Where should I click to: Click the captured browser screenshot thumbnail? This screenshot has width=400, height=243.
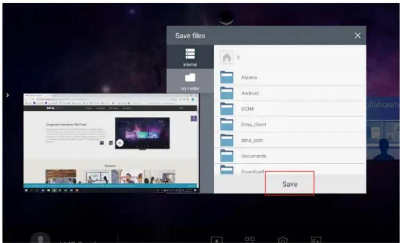(x=111, y=143)
